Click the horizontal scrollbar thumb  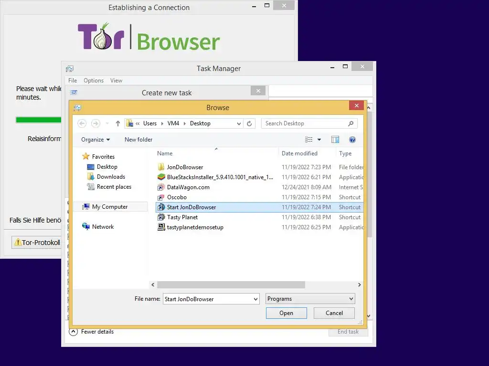[231, 285]
